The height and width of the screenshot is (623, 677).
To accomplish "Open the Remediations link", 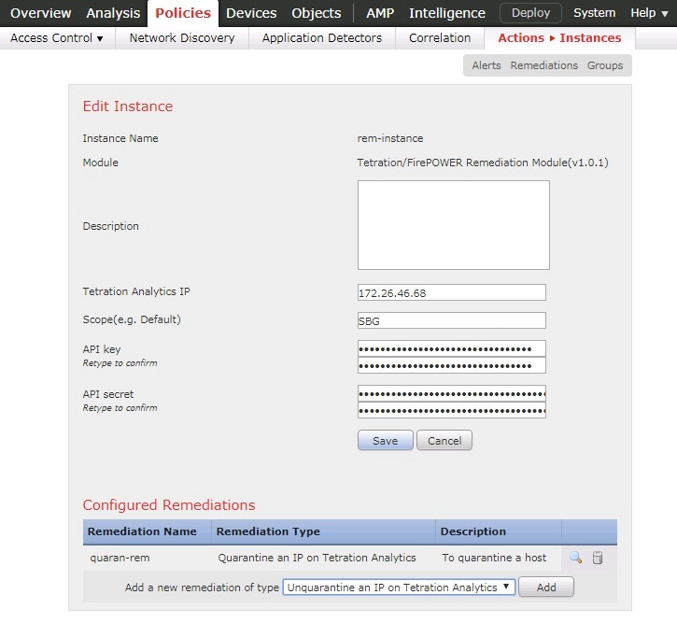I will click(544, 65).
